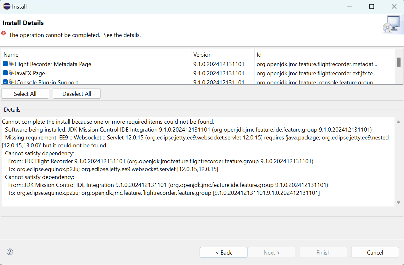Click the JConsole Plug-in Support feature icon
The image size is (404, 265).
11,82
